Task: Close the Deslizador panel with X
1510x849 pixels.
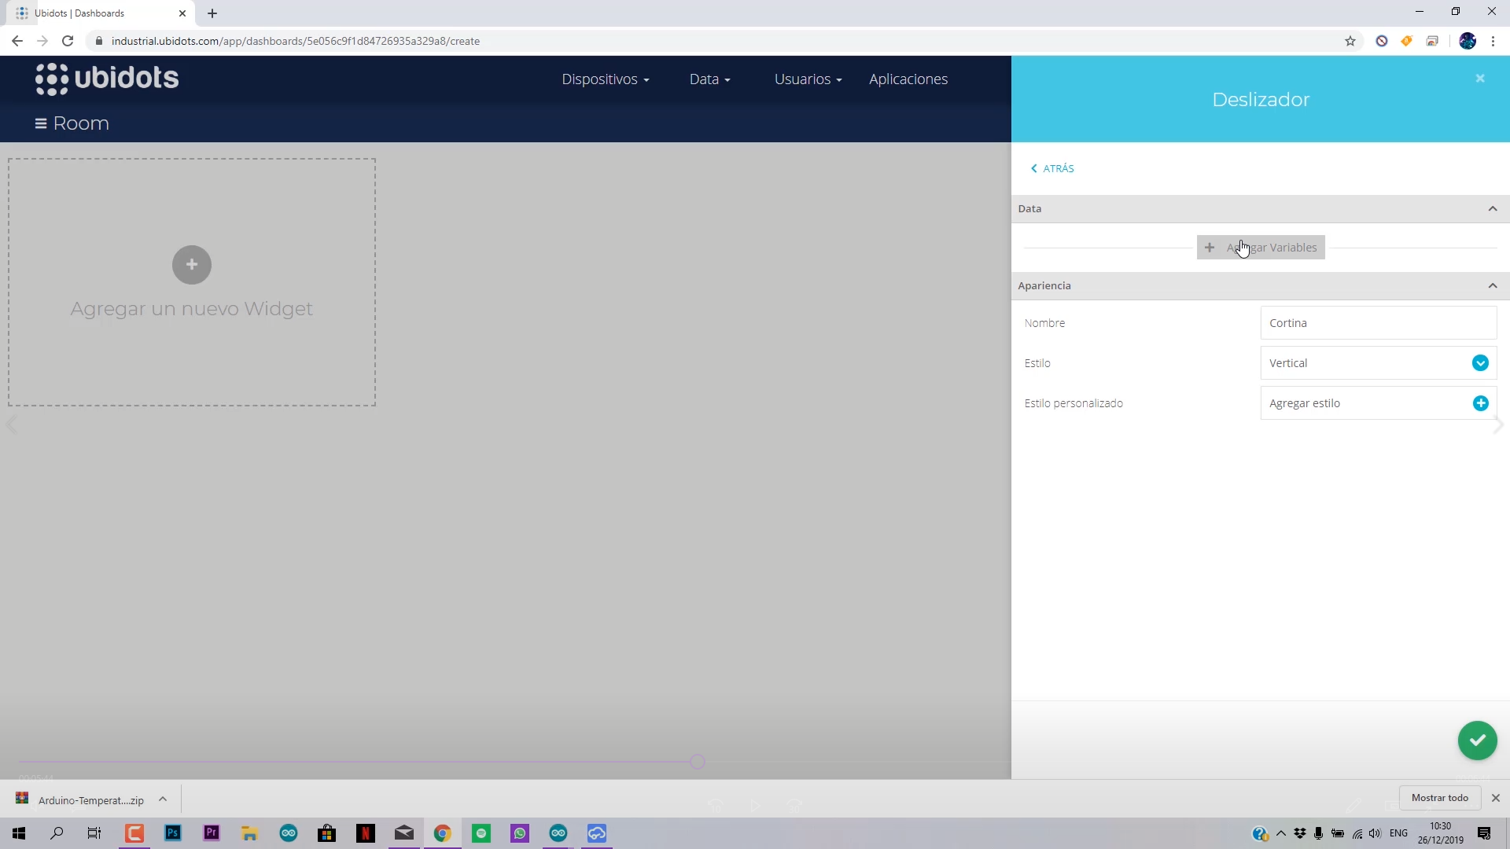Action: point(1480,79)
